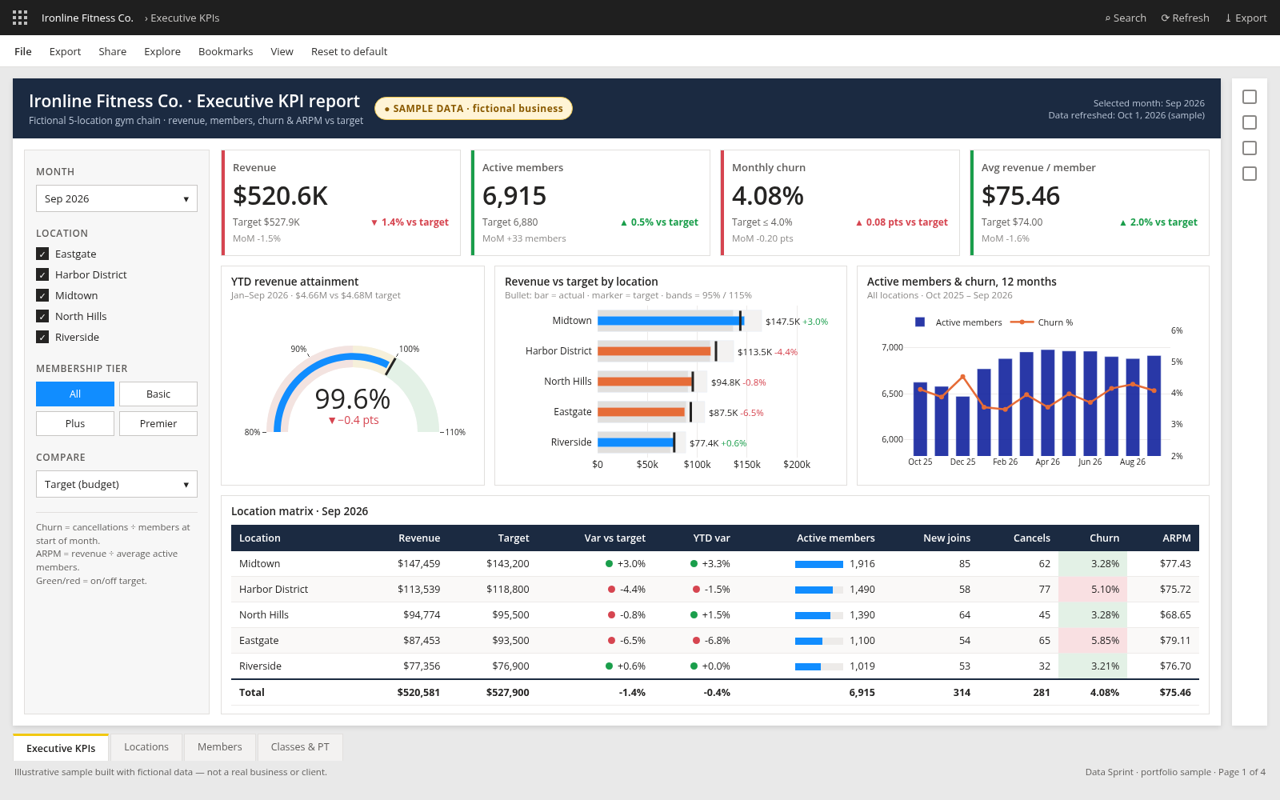Select the Premier membership tier button
The width and height of the screenshot is (1280, 800).
pyautogui.click(x=158, y=423)
